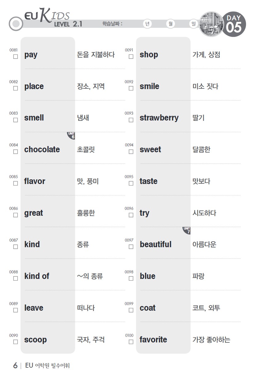Click the UNIT 7 marker badge
Screen dimensions: 263x376
click(x=187, y=231)
